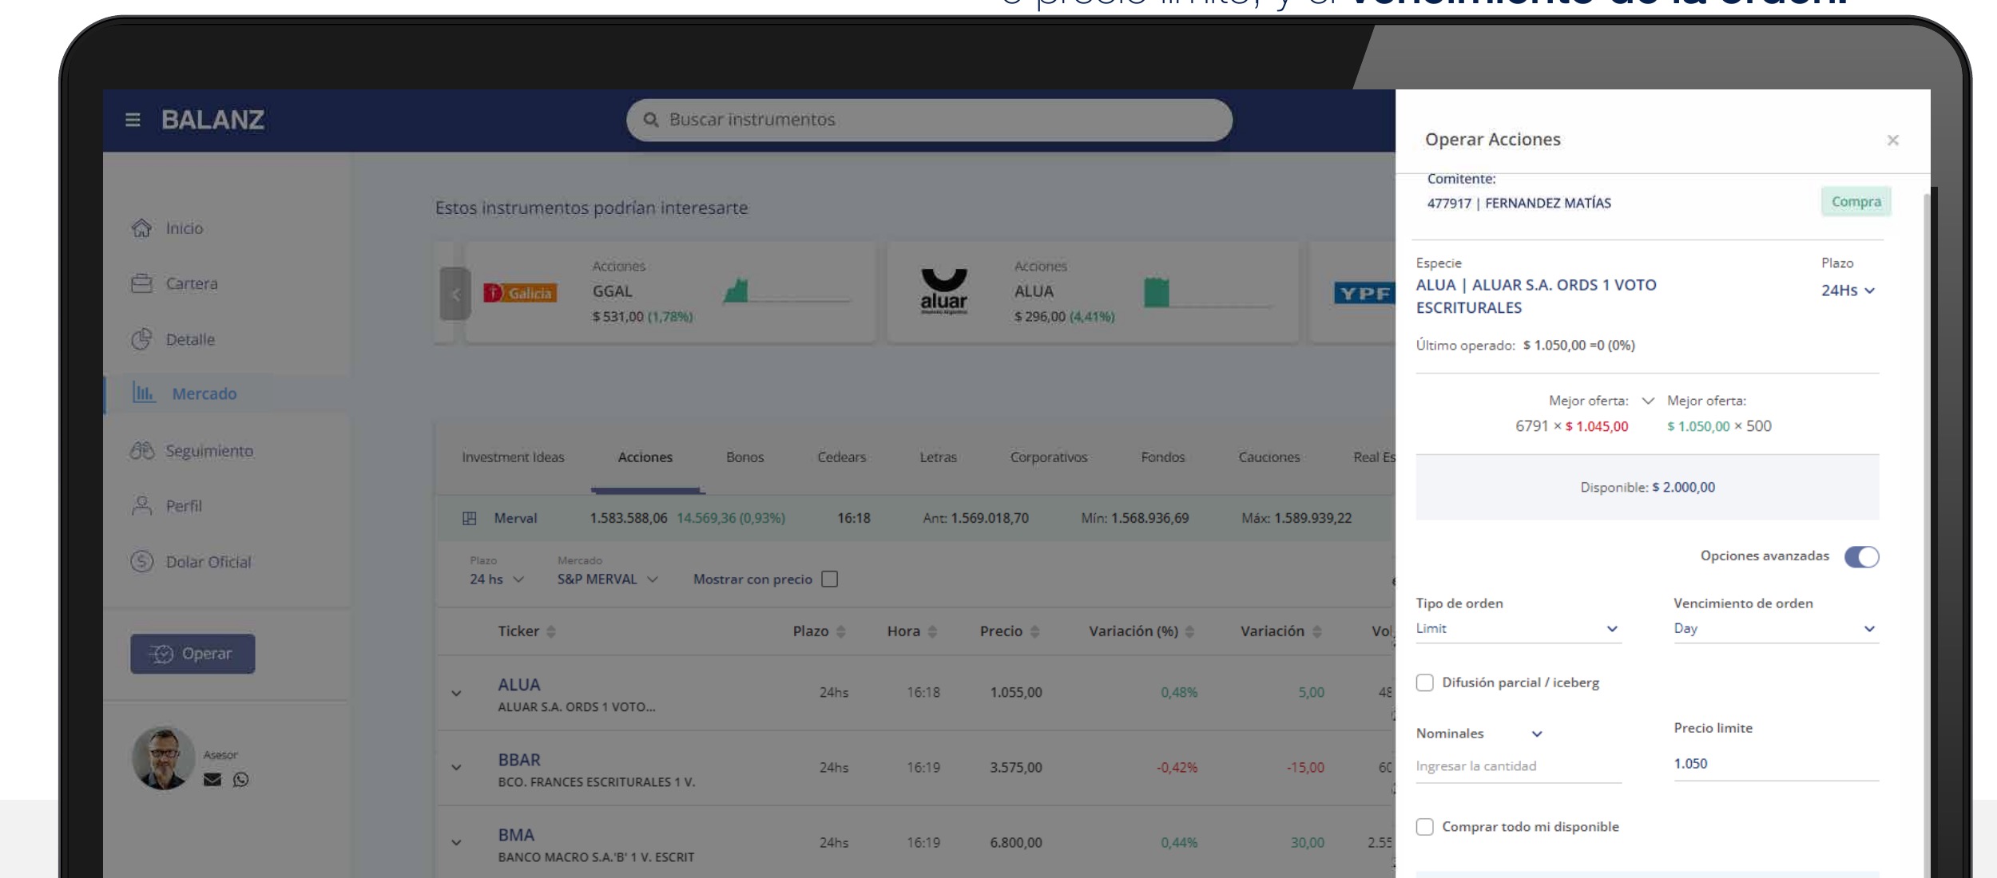Click the Seguimiento binoculars icon

(142, 451)
